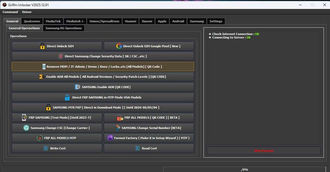Image resolution: width=330 pixels, height=172 pixels.
Task: Click the gear icon beside Change Serial Number
Action: pyautogui.click(x=118, y=128)
